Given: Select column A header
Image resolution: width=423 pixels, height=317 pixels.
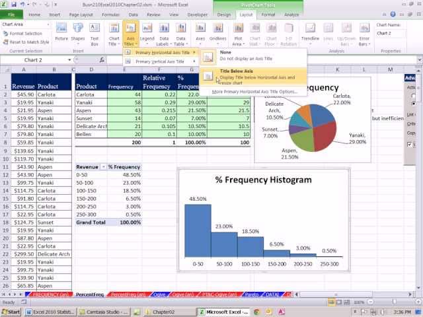Looking at the screenshot, I should tap(24, 69).
